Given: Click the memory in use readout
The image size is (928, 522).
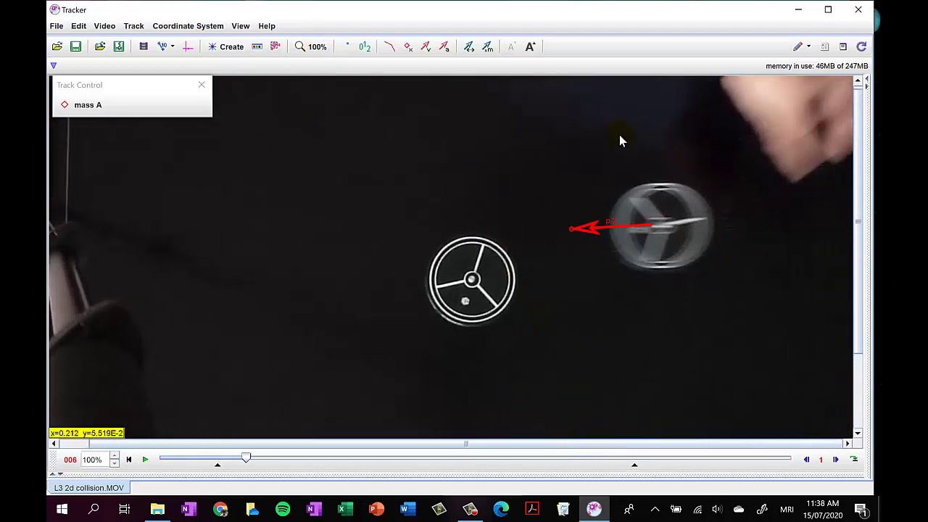Looking at the screenshot, I should pyautogui.click(x=816, y=66).
